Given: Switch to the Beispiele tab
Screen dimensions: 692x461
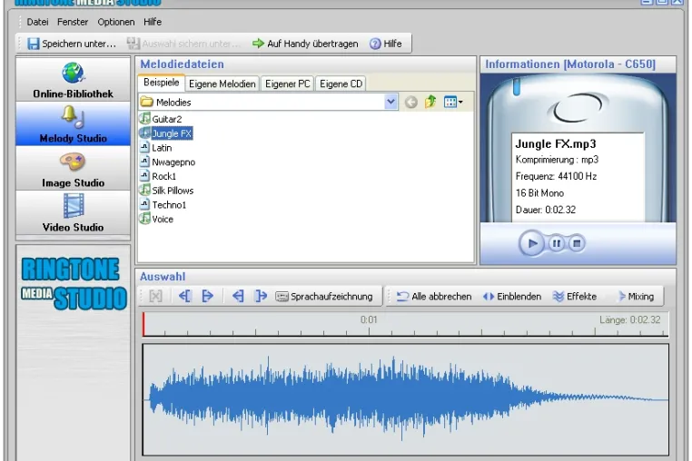Looking at the screenshot, I should pos(161,83).
